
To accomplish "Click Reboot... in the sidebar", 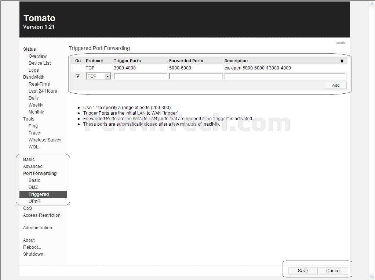I will pyautogui.click(x=32, y=247).
